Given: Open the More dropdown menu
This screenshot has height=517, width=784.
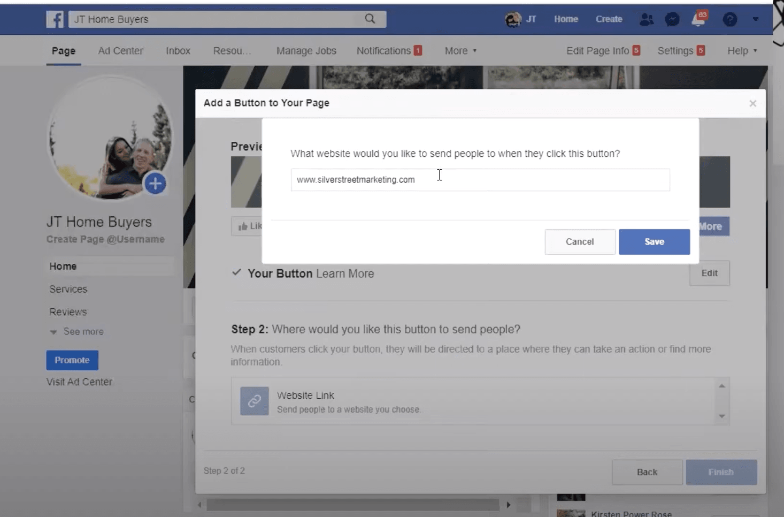Looking at the screenshot, I should click(x=460, y=51).
